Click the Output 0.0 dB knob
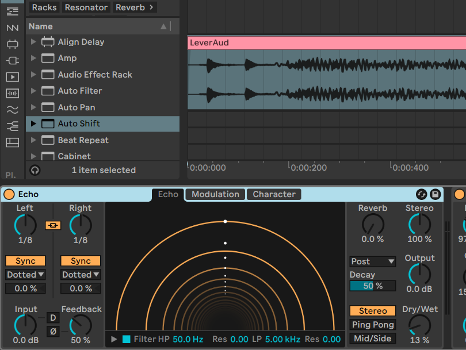The image size is (466, 350). tap(419, 274)
